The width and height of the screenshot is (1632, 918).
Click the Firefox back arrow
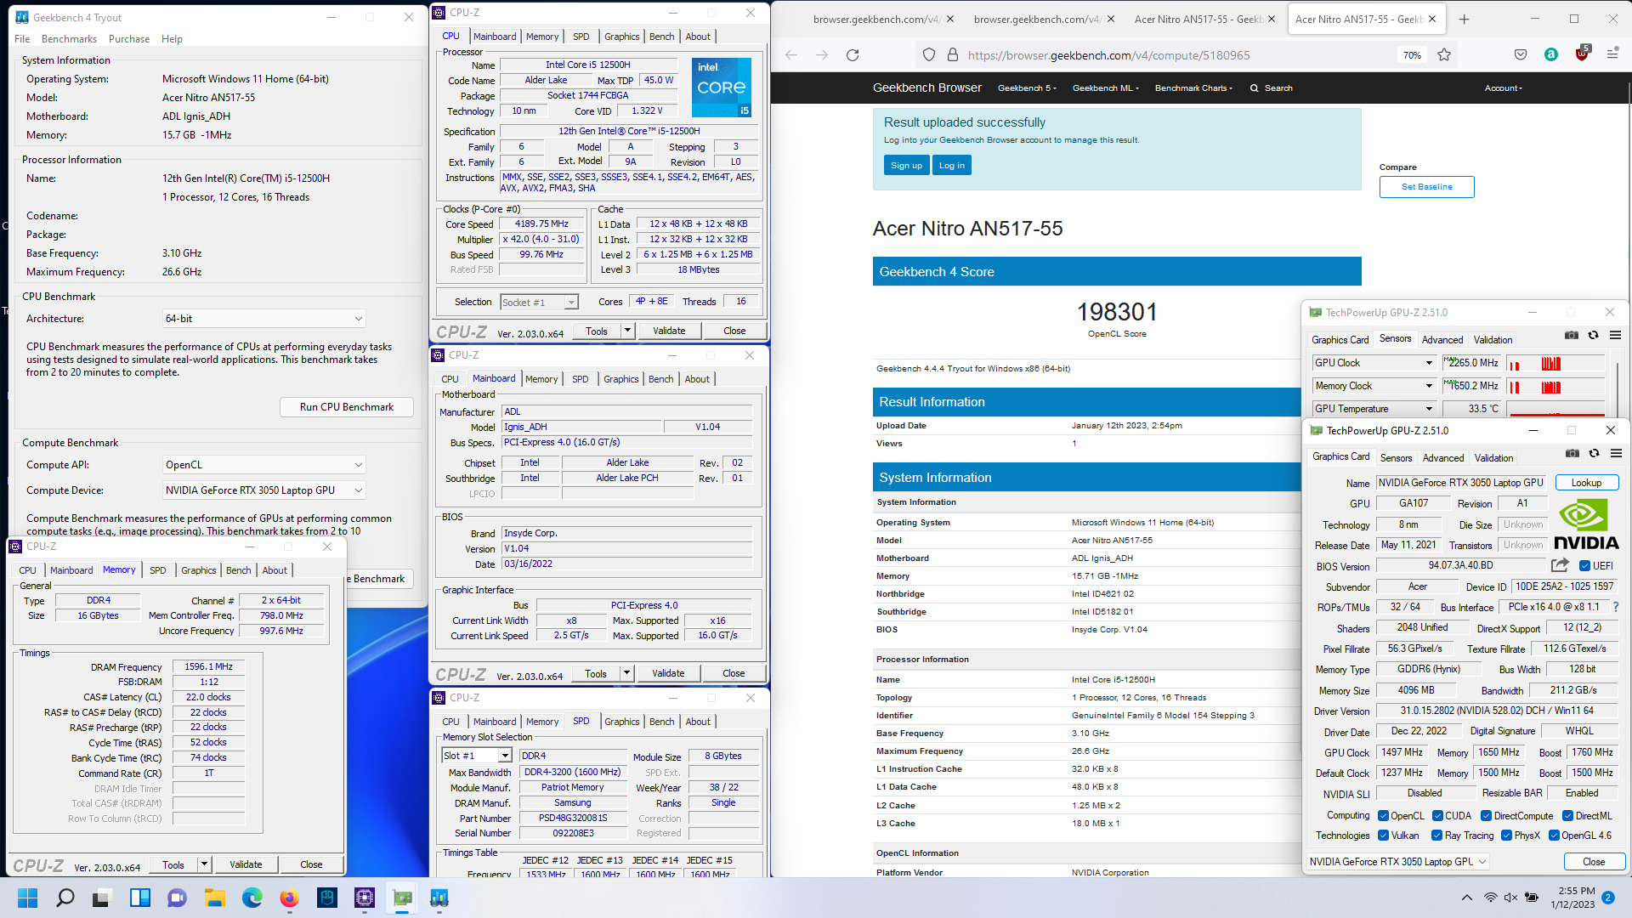coord(791,55)
